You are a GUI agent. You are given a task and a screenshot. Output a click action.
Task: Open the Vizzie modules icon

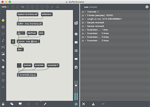tap(3, 74)
